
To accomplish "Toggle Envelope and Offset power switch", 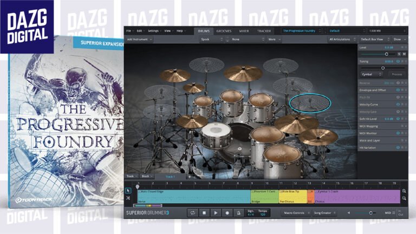I will pyautogui.click(x=398, y=90).
